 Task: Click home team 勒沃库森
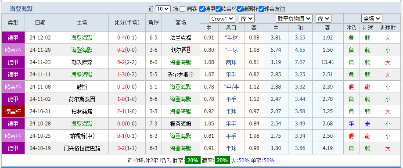tap(82, 62)
